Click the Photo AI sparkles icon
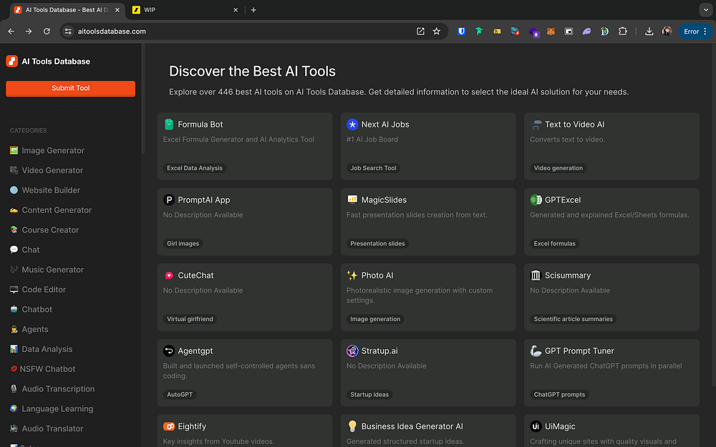Viewport: 716px width, 447px height. (352, 275)
